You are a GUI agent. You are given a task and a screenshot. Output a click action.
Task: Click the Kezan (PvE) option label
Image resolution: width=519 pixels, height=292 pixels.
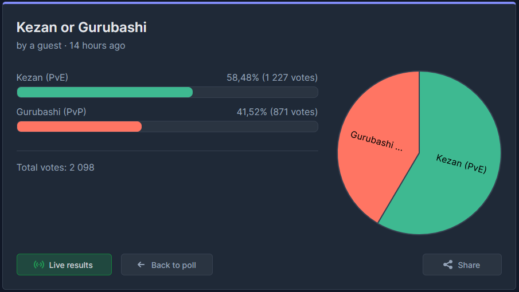[x=42, y=78]
